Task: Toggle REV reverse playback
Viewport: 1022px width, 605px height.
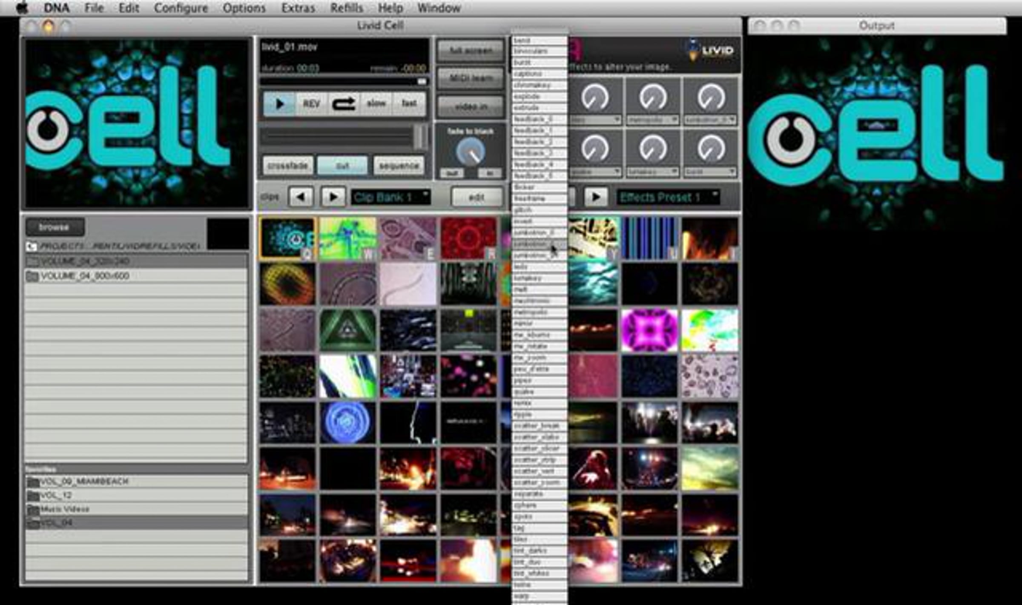Action: [x=311, y=103]
